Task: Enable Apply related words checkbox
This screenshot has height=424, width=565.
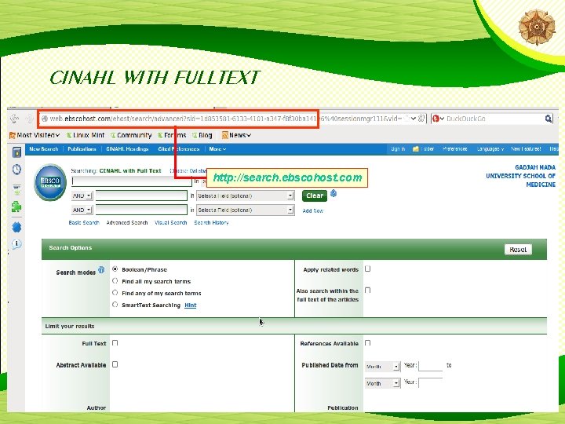Action: pos(367,269)
